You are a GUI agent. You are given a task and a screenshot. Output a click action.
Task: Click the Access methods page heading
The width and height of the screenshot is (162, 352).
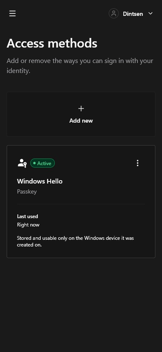click(52, 43)
